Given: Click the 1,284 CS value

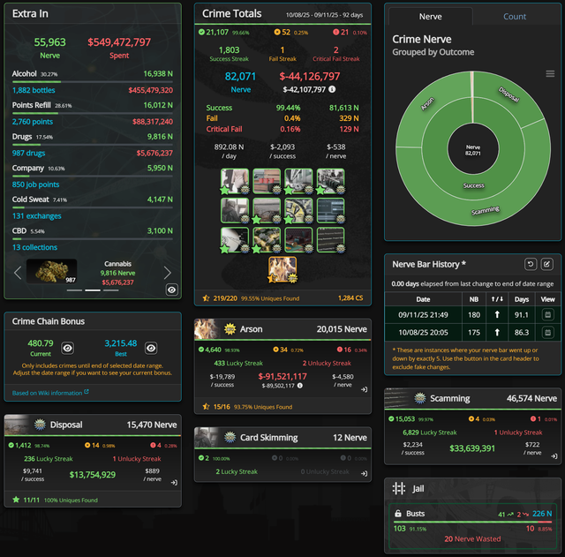Looking at the screenshot, I should click(350, 298).
